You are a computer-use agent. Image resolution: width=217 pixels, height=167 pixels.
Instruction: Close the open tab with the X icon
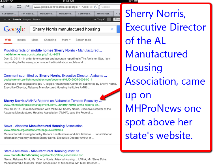[x=116, y=14]
